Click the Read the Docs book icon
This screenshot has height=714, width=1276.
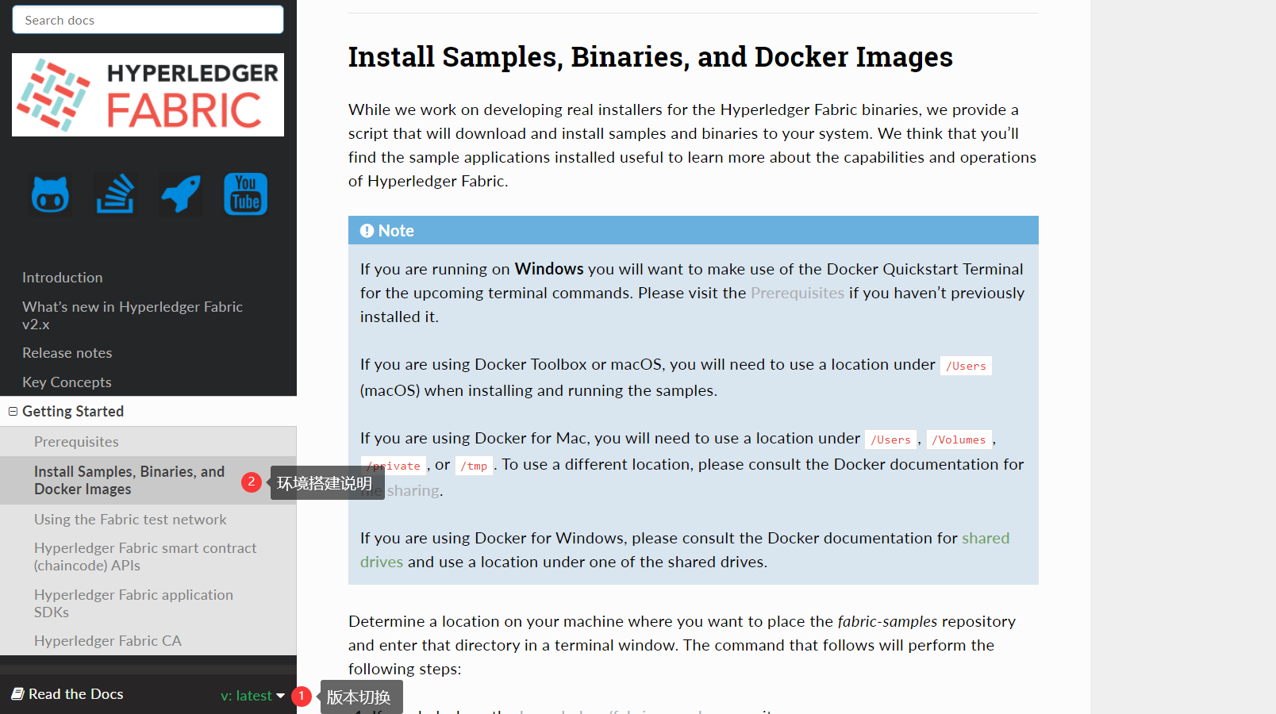[x=17, y=693]
